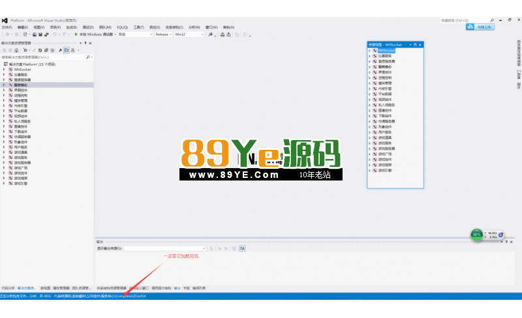
Task: Click the Save disk icon in main toolbar
Action: (x=40, y=35)
